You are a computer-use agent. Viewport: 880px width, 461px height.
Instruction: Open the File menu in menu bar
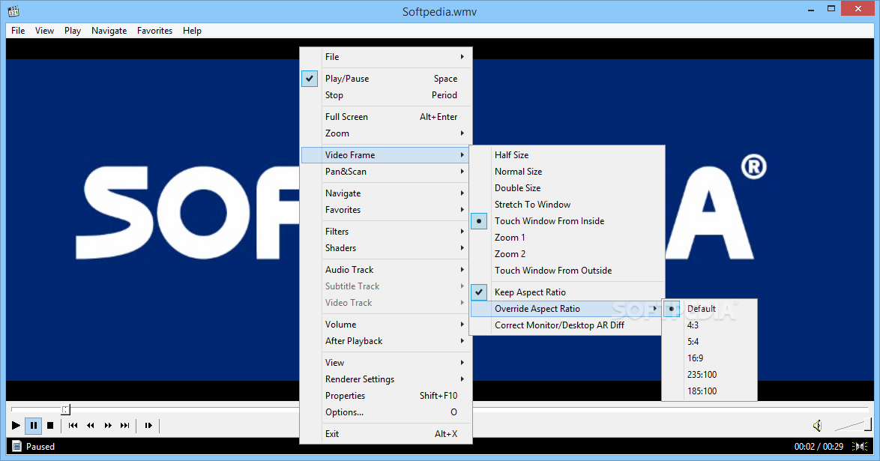[18, 30]
